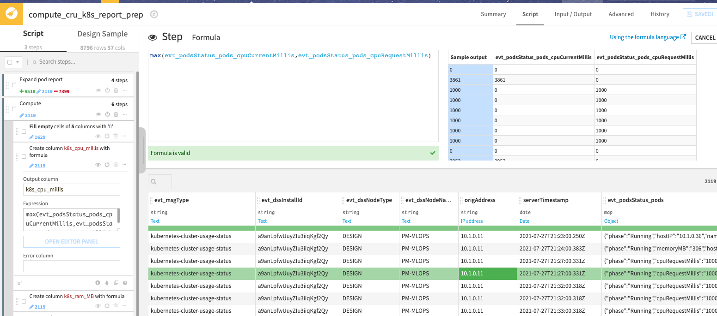The height and width of the screenshot is (316, 717).
Task: Open the evt_dssNodeType Text meaning dropdown
Action: [347, 221]
